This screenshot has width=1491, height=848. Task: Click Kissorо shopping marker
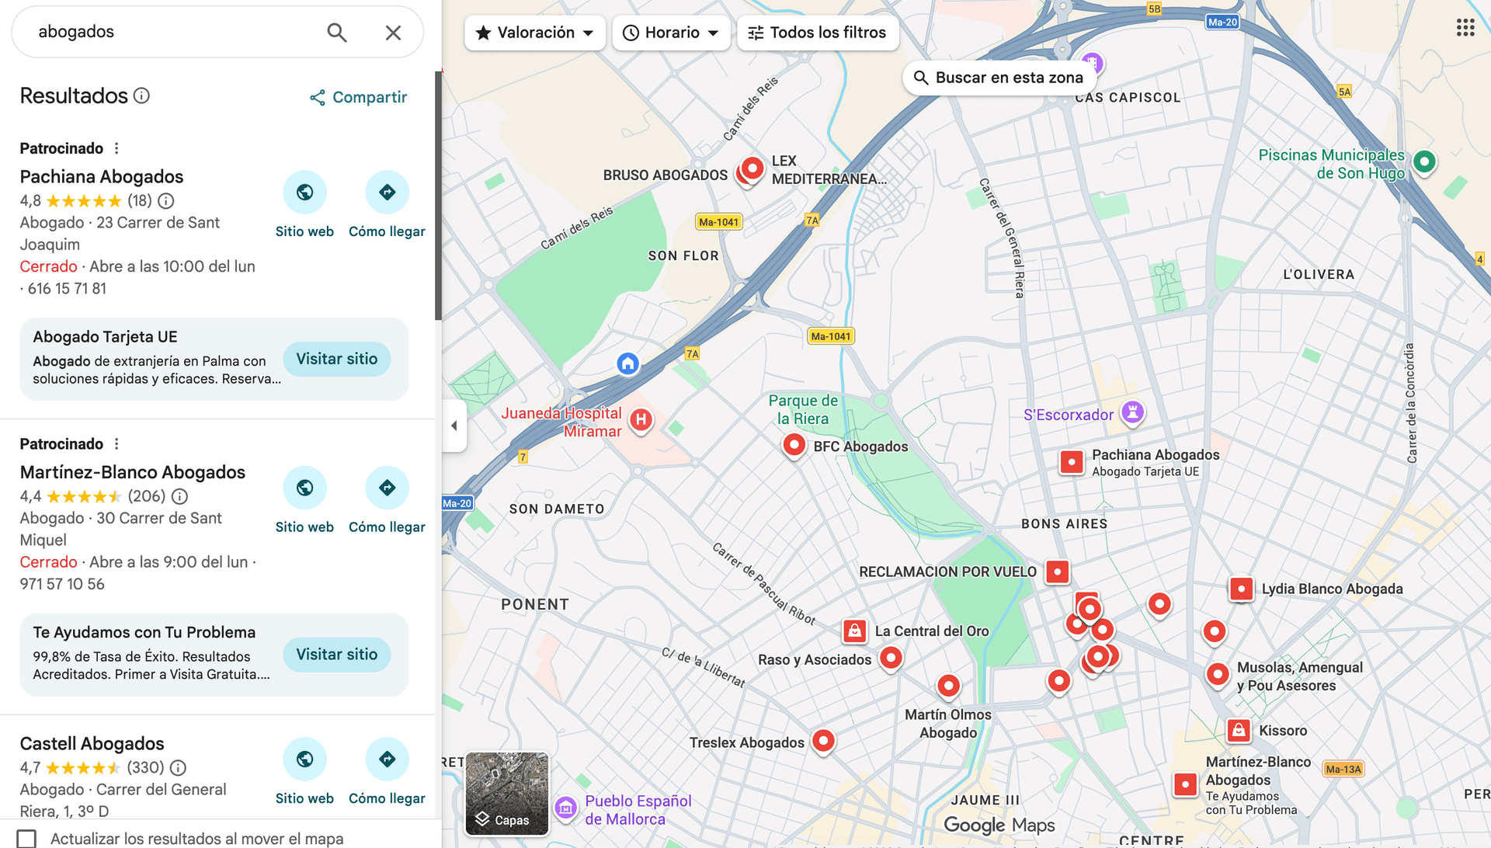(x=1239, y=731)
